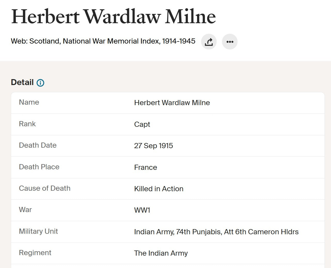Image resolution: width=331 pixels, height=268 pixels.
Task: Select the Death Date 27 Sep 1915
Action: (x=154, y=146)
